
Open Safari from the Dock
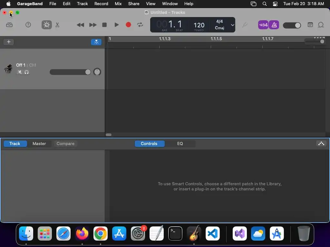pyautogui.click(x=63, y=233)
